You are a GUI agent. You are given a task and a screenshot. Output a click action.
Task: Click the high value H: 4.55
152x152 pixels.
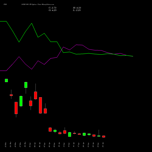pyautogui.click(x=77, y=8)
